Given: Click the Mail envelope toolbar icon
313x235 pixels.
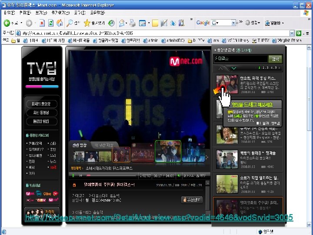Looking at the screenshot, I should 121,23.
